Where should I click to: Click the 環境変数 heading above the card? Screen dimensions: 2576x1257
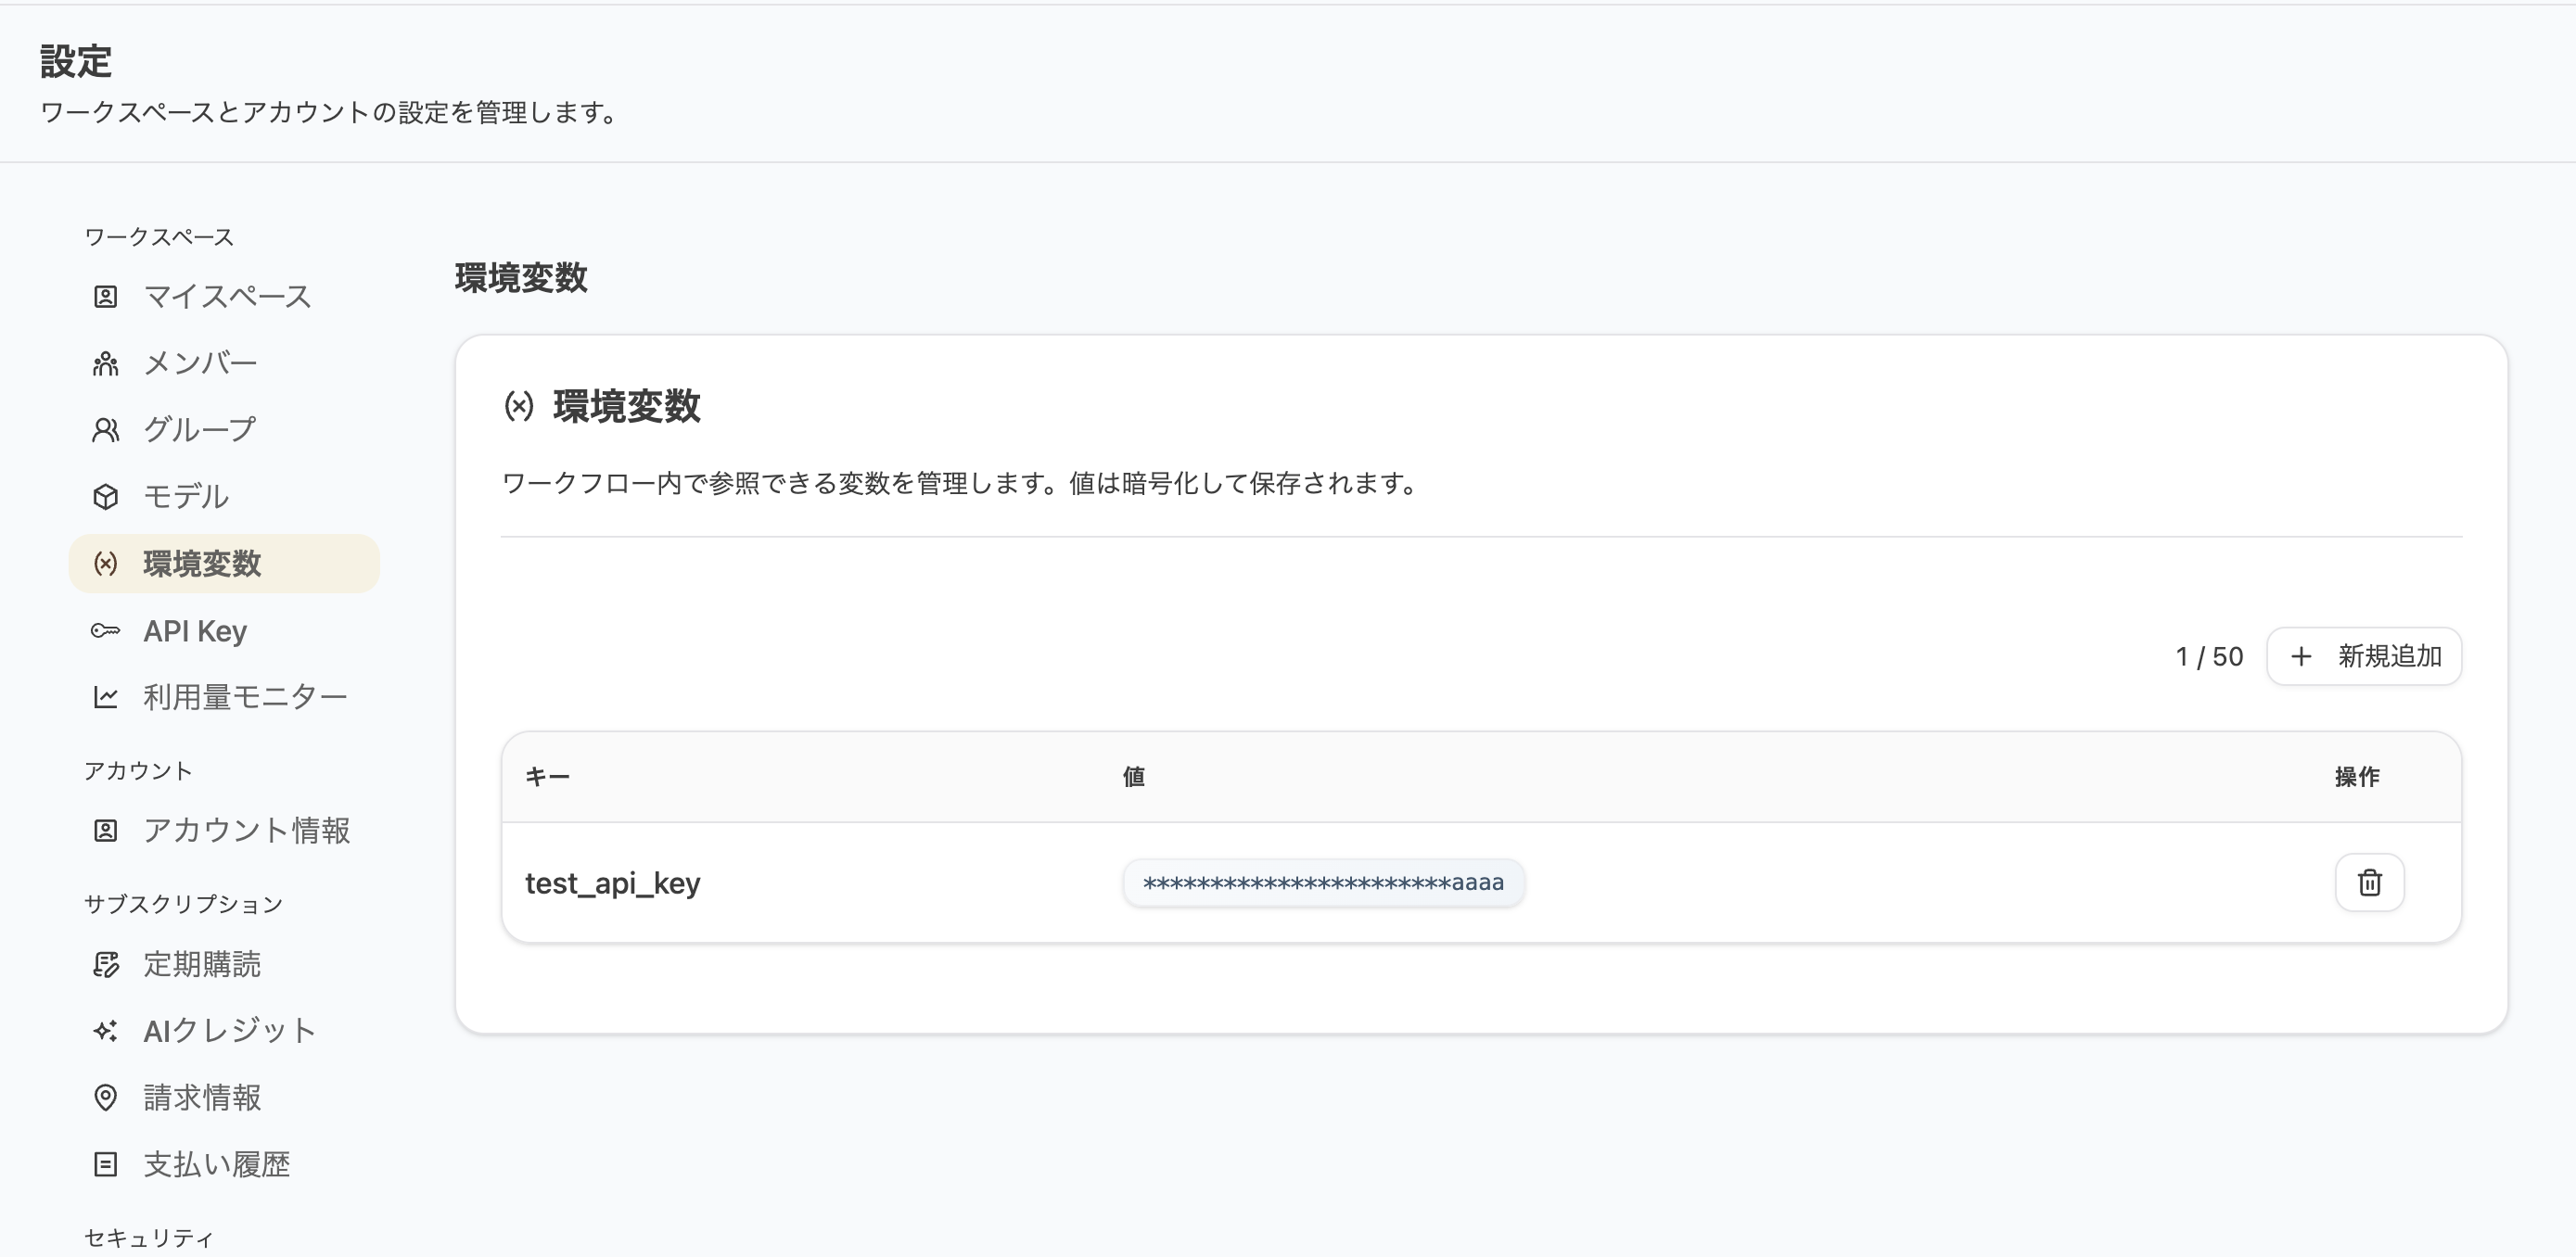[521, 278]
